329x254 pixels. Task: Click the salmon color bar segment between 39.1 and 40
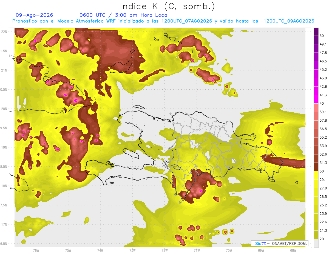[316, 108]
